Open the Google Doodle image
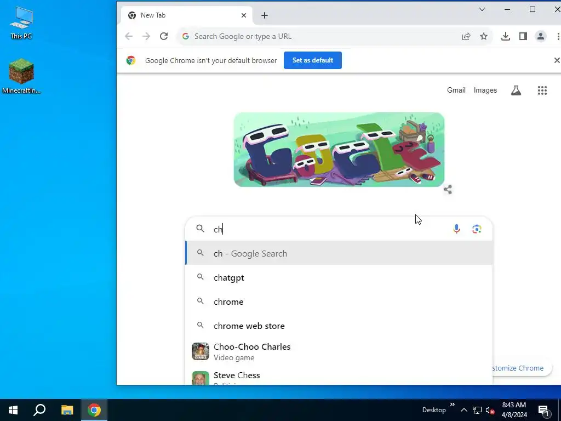Viewport: 561px width, 421px height. pyautogui.click(x=339, y=149)
